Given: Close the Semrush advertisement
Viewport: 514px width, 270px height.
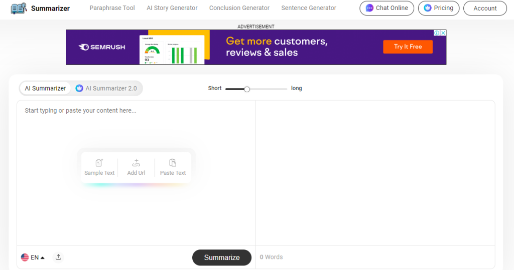Looking at the screenshot, I should click(443, 33).
